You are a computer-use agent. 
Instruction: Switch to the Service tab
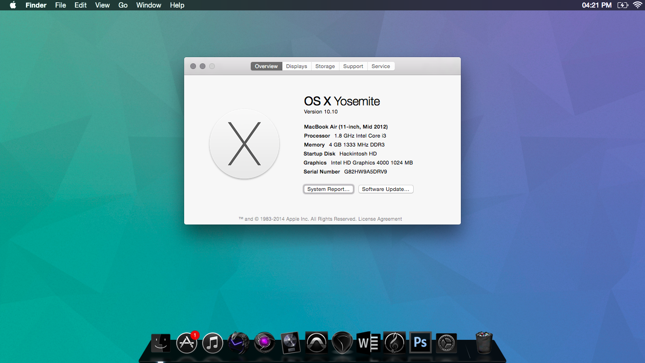pyautogui.click(x=381, y=66)
